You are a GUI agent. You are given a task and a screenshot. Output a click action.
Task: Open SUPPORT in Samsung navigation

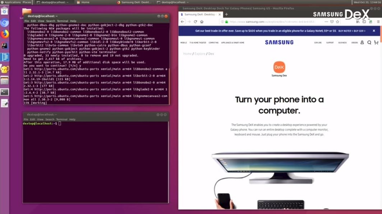[330, 43]
